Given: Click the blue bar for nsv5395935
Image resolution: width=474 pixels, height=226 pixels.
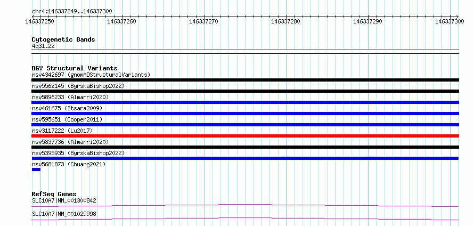Looking at the screenshot, I should [245, 158].
